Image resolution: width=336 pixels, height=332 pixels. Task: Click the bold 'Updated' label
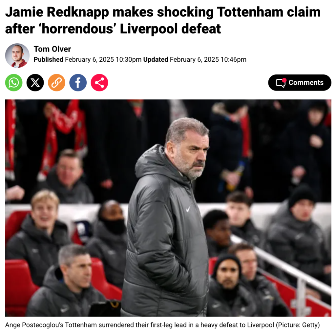pyautogui.click(x=156, y=60)
